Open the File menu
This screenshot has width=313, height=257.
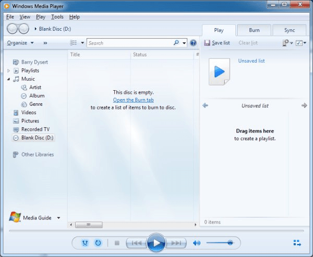point(10,17)
